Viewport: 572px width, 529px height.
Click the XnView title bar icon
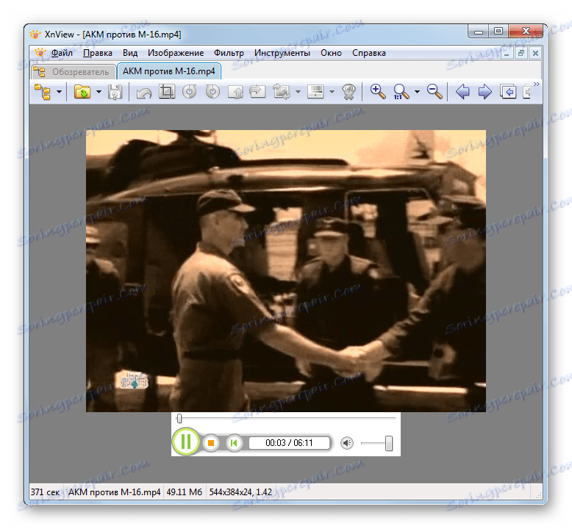pos(35,35)
